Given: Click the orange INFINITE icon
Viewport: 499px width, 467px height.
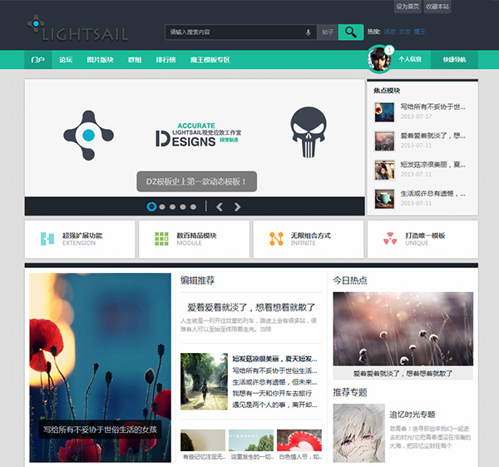Looking at the screenshot, I should [276, 239].
